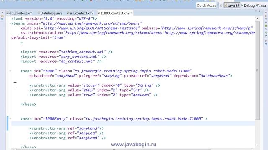
Task: Click the restore icon atop left sidebar
Action: tap(2, 12)
